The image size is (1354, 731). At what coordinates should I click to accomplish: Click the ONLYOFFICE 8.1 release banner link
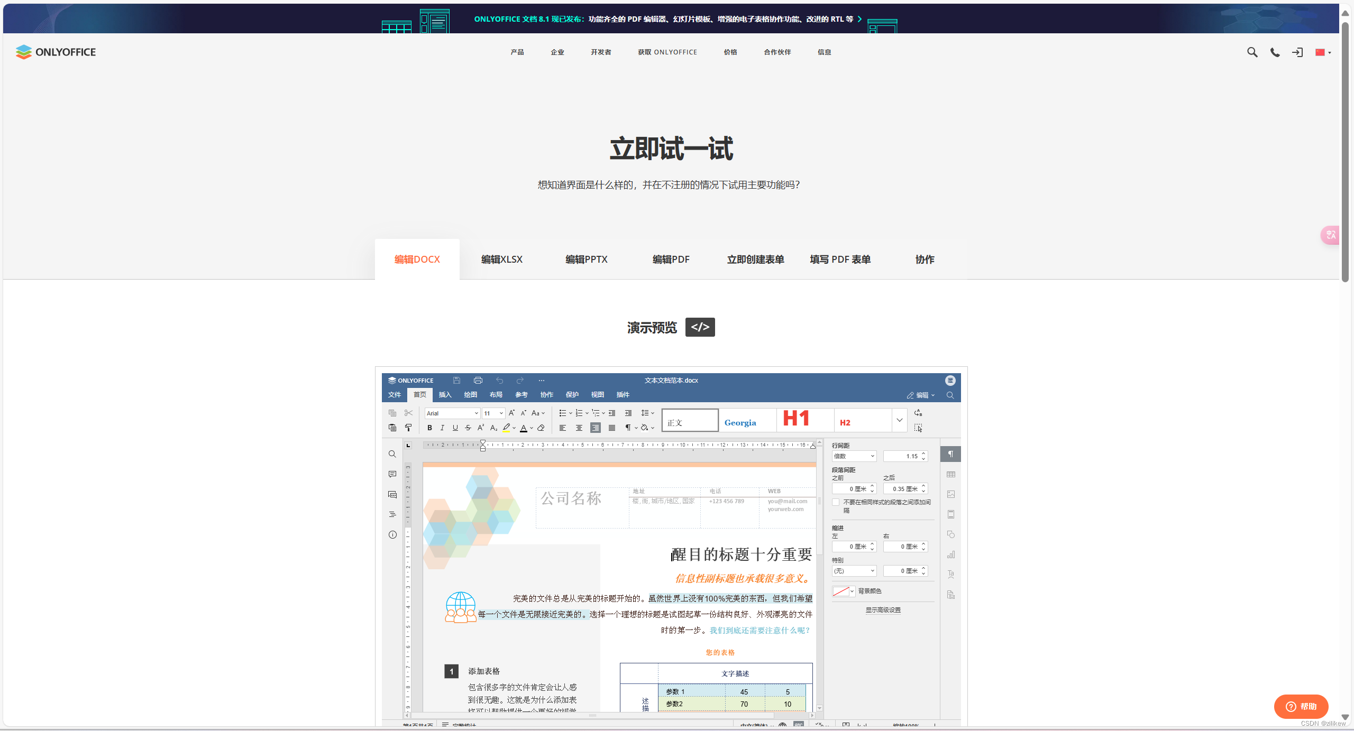669,19
